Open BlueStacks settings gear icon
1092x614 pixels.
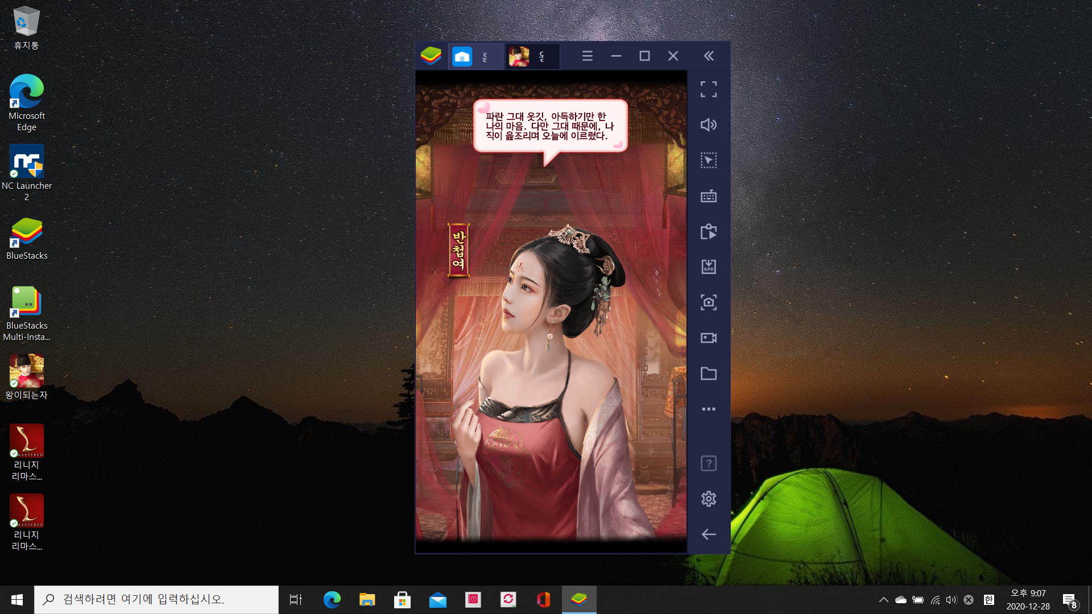coord(708,499)
